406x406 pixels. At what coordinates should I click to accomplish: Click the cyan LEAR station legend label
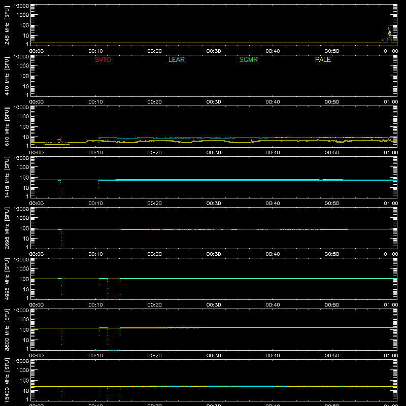tap(176, 59)
